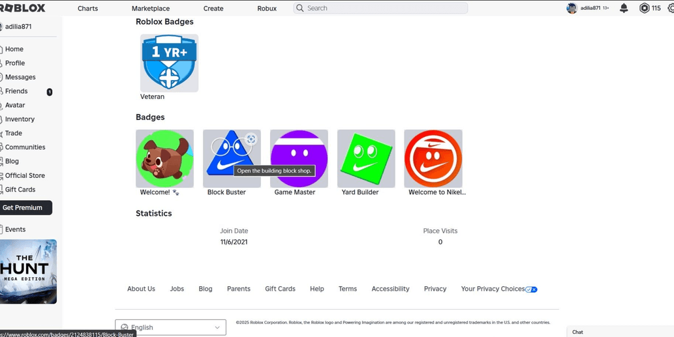This screenshot has width=674, height=337.
Task: Open the Gift Cards footer link
Action: [281, 289]
